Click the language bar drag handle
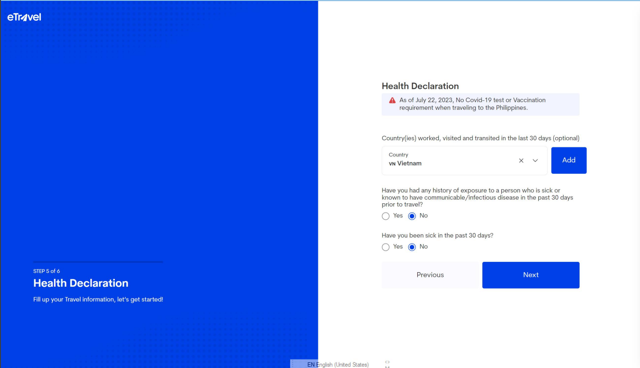This screenshot has width=640, height=368. (x=293, y=364)
